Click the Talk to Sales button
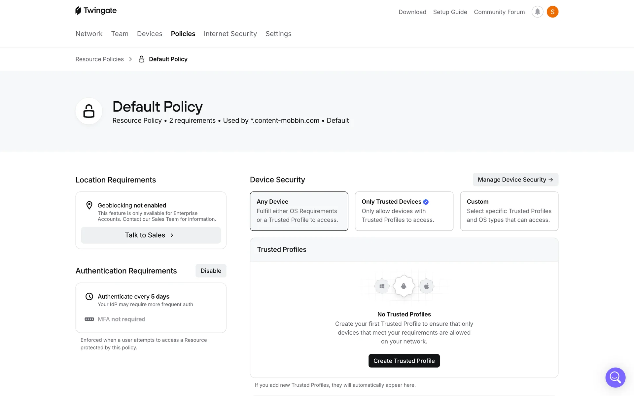 point(151,235)
